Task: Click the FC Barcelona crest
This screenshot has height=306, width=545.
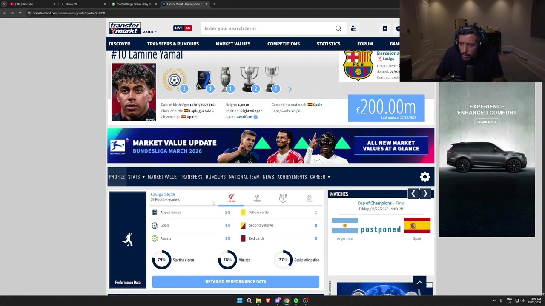Action: pos(358,65)
